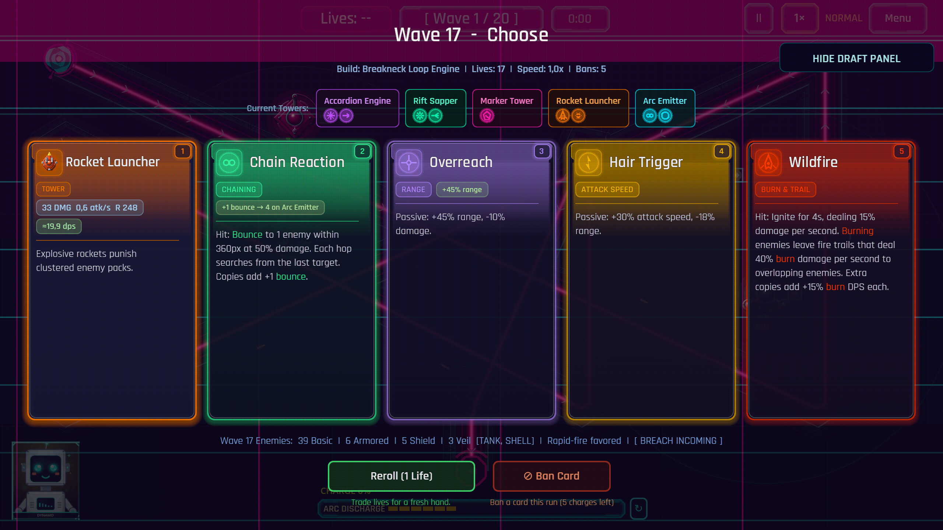Click the Wildfire flame rocket icon
This screenshot has width=943, height=530.
click(x=768, y=162)
